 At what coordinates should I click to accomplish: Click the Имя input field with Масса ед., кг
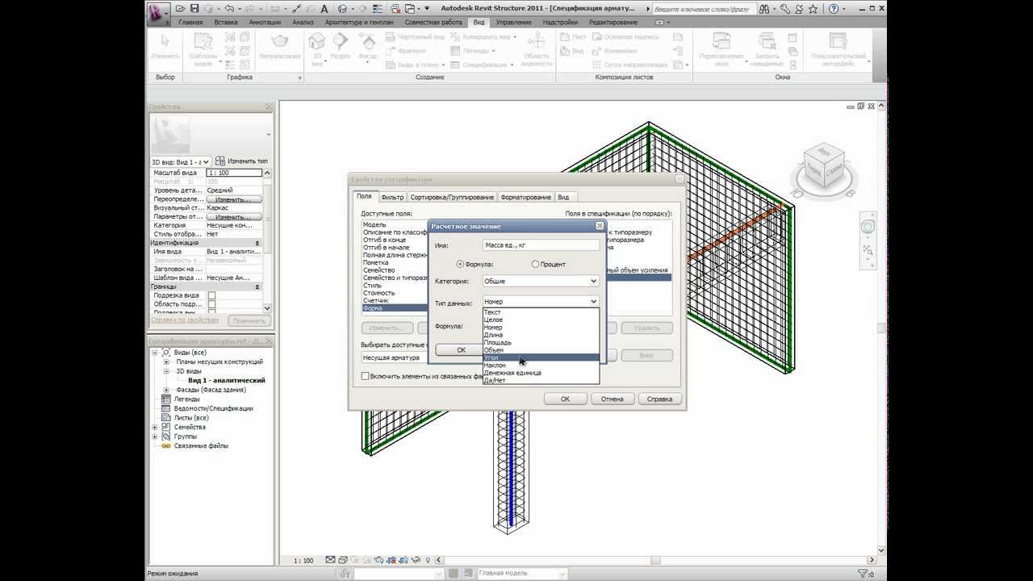[541, 245]
